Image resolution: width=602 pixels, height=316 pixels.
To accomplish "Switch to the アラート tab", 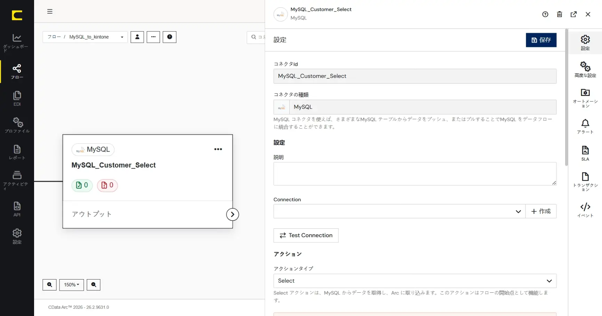I will (585, 127).
